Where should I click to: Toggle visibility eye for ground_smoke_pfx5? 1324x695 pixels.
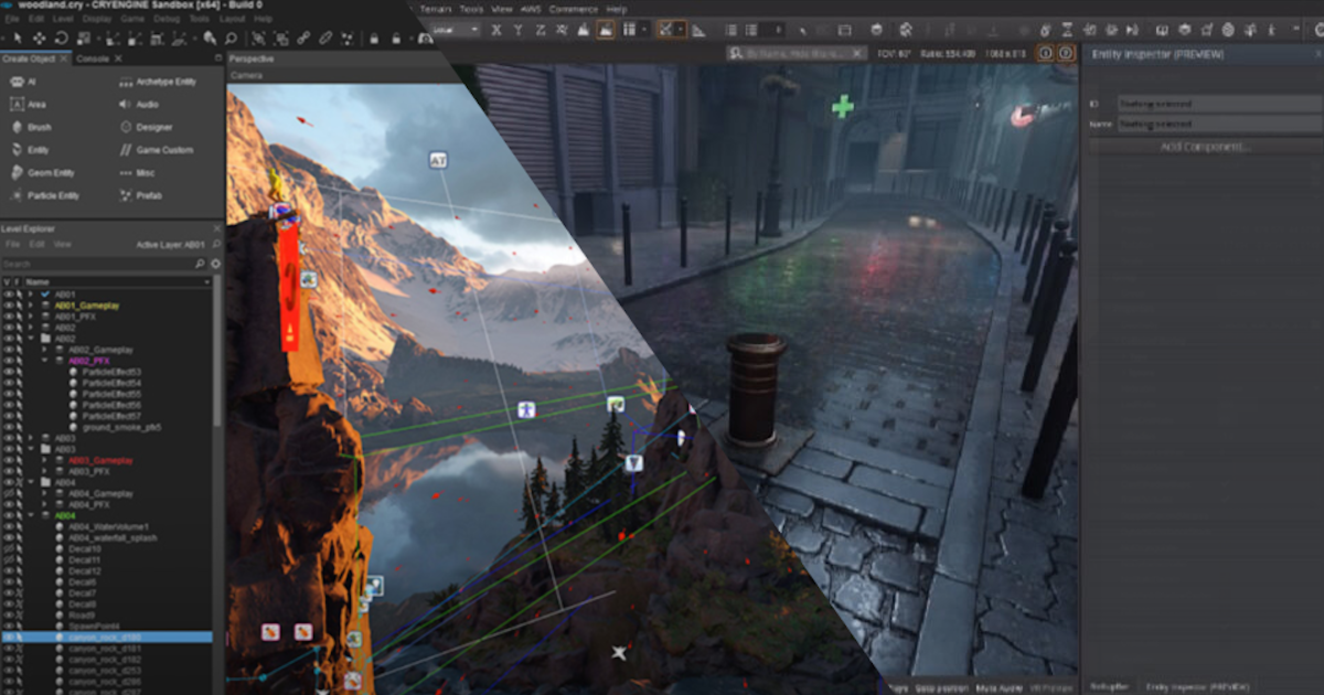pyautogui.click(x=8, y=428)
